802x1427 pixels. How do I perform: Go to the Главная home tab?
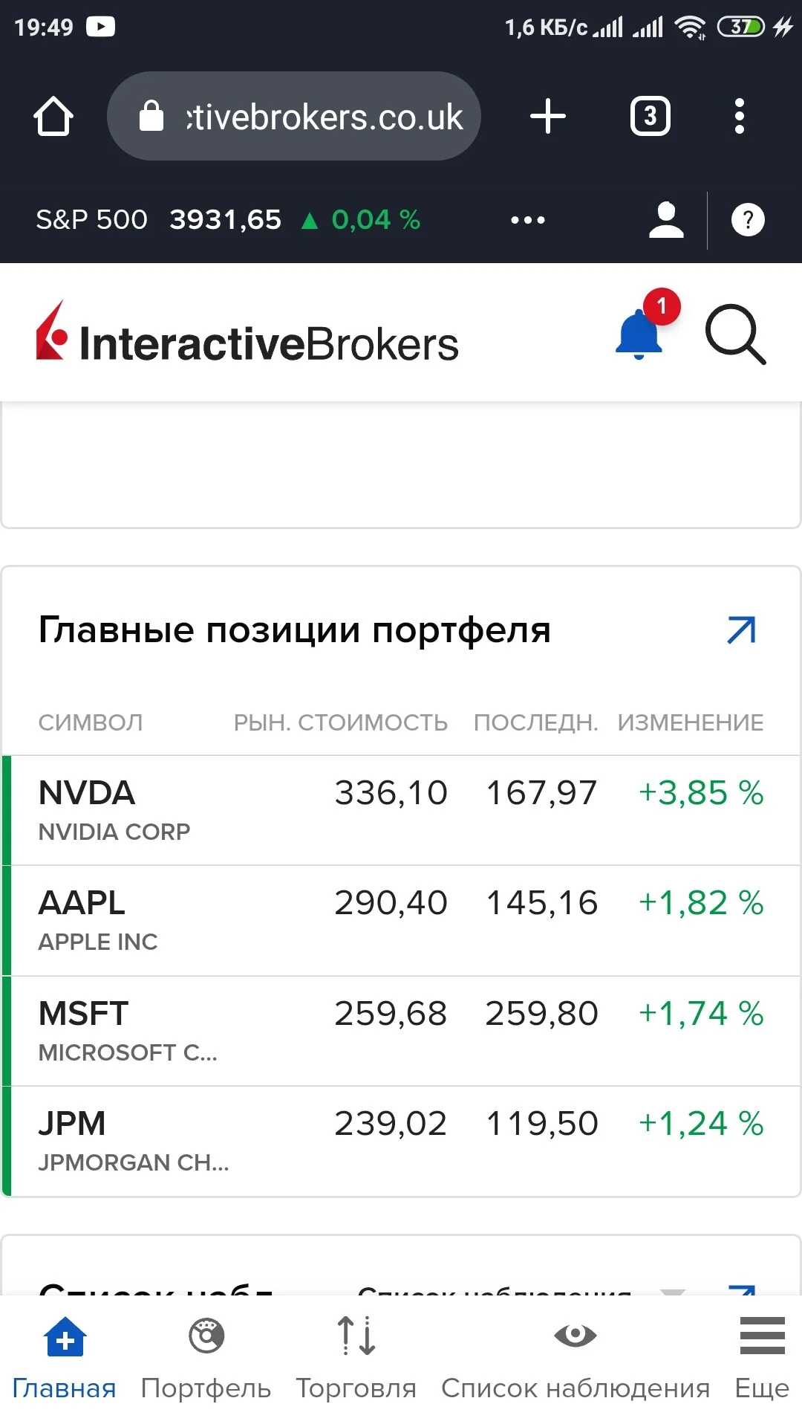pyautogui.click(x=65, y=1358)
